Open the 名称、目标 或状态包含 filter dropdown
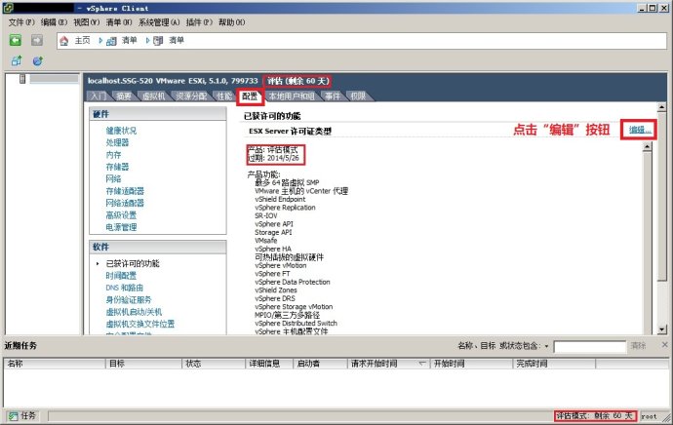673x425 pixels. [546, 346]
